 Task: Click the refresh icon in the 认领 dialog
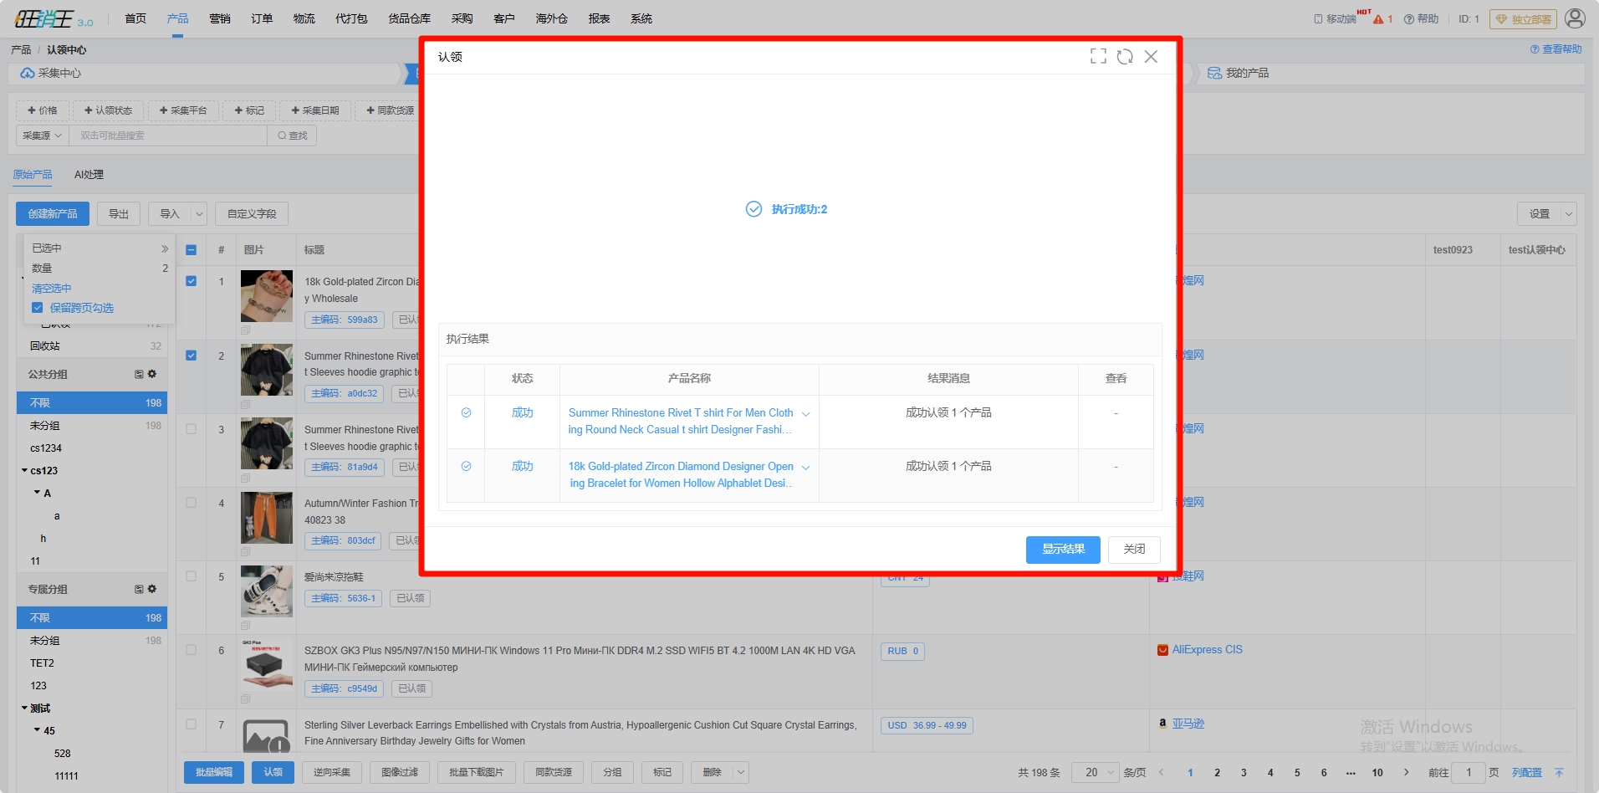click(1125, 56)
